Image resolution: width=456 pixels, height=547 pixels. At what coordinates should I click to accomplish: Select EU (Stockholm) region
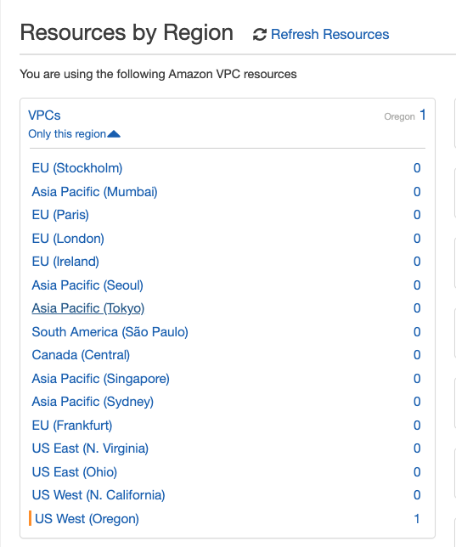(77, 168)
